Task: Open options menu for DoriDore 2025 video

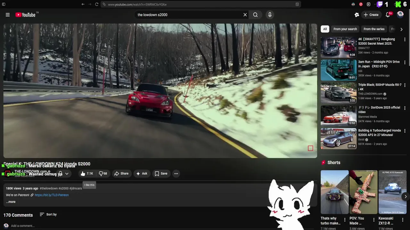Action: (x=405, y=108)
